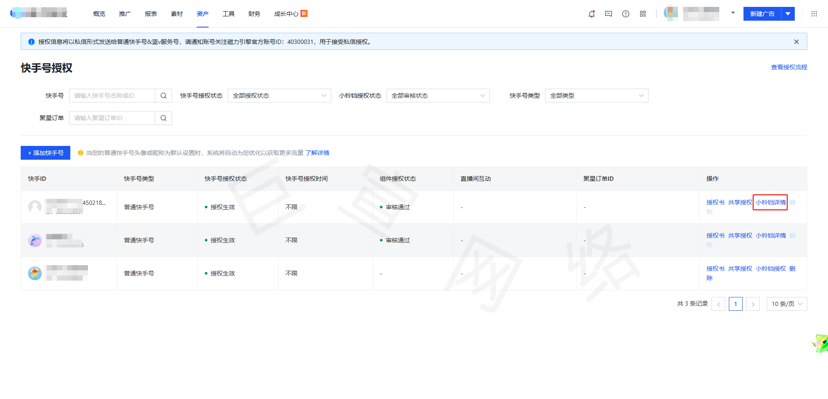Open the 10 条/页 page size selector
This screenshot has height=399, width=828.
coord(787,303)
